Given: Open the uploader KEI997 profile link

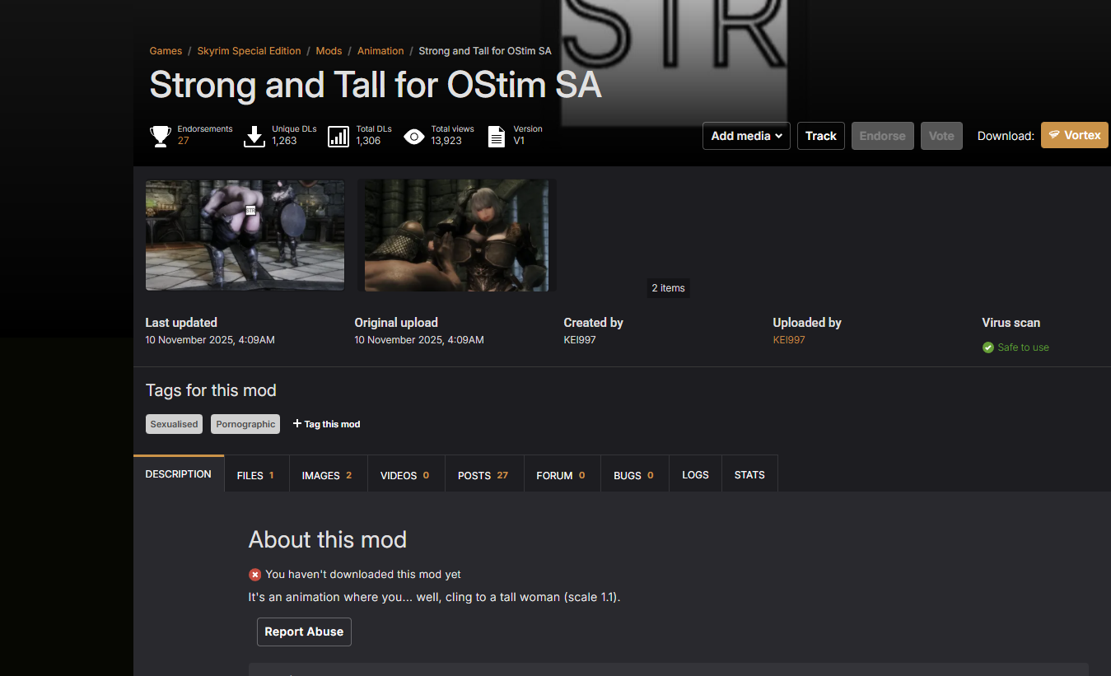Looking at the screenshot, I should pos(789,340).
